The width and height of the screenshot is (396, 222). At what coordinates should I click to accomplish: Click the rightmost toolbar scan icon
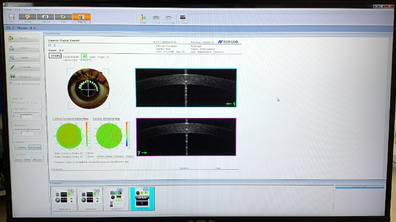pyautogui.click(x=182, y=18)
